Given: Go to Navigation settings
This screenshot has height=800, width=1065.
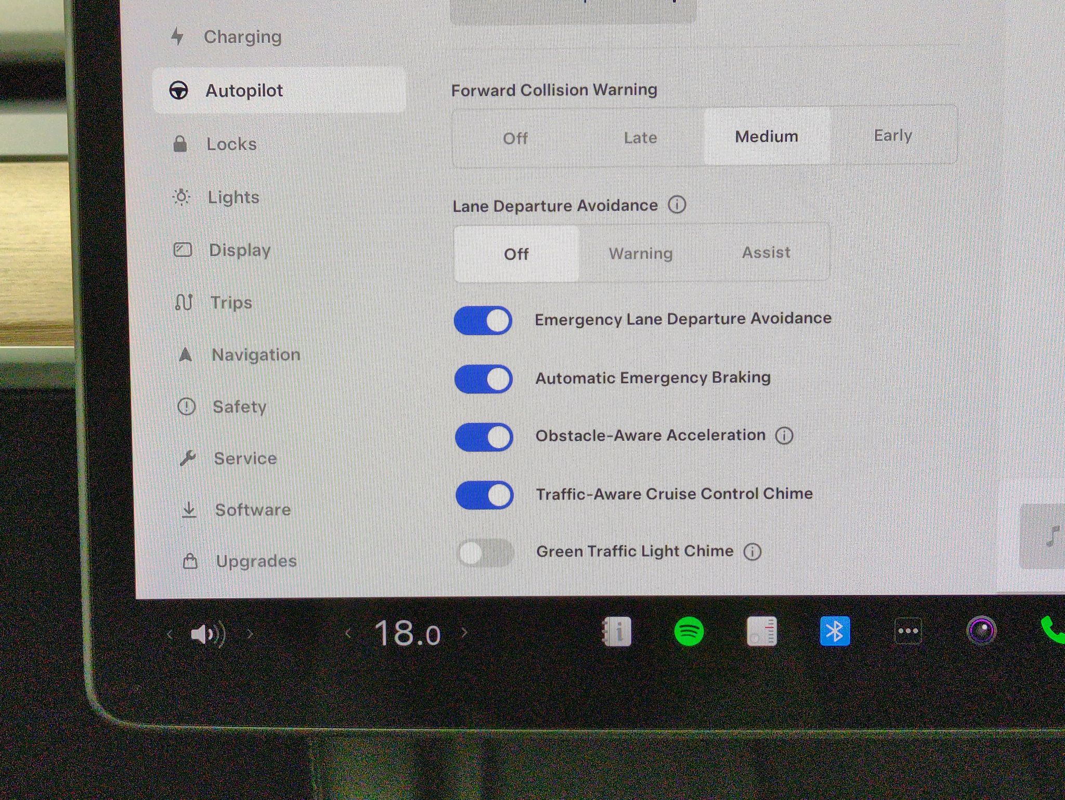Looking at the screenshot, I should click(239, 355).
